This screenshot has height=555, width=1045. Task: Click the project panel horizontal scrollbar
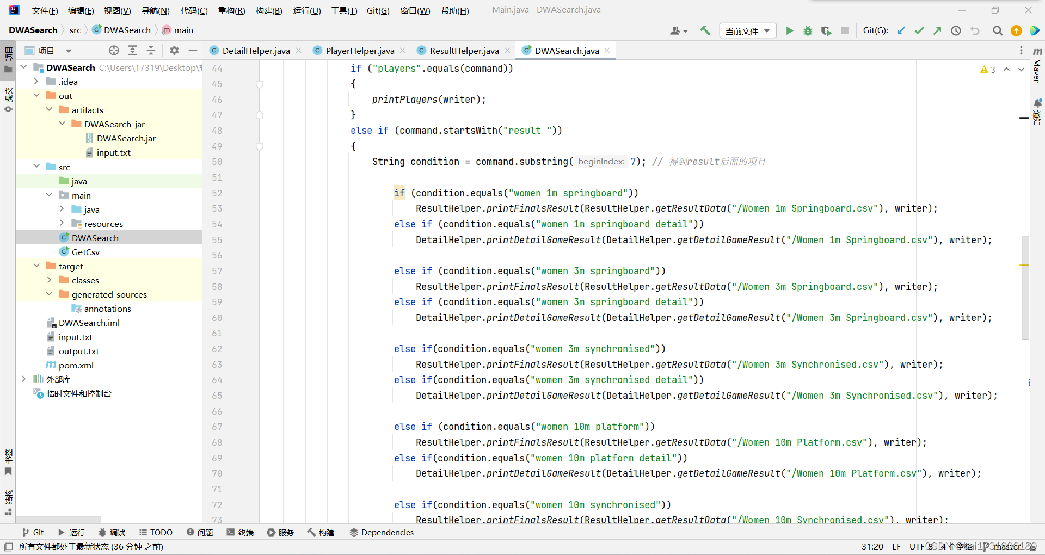click(x=58, y=520)
